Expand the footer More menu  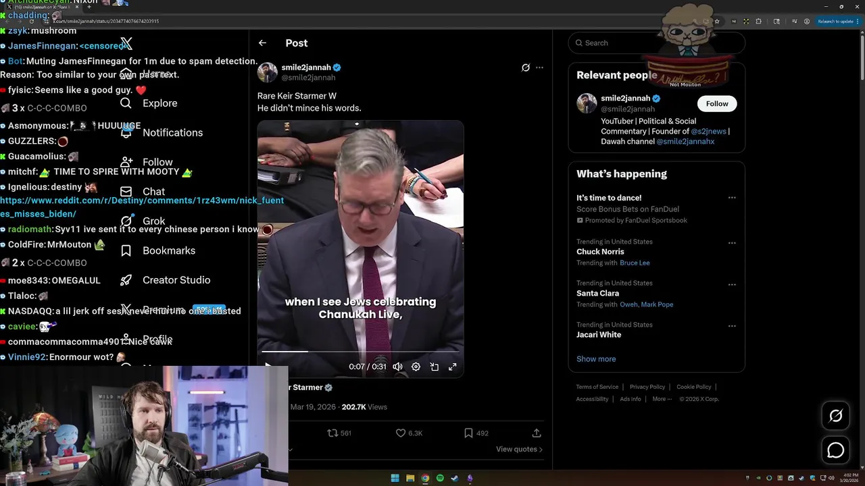662,399
